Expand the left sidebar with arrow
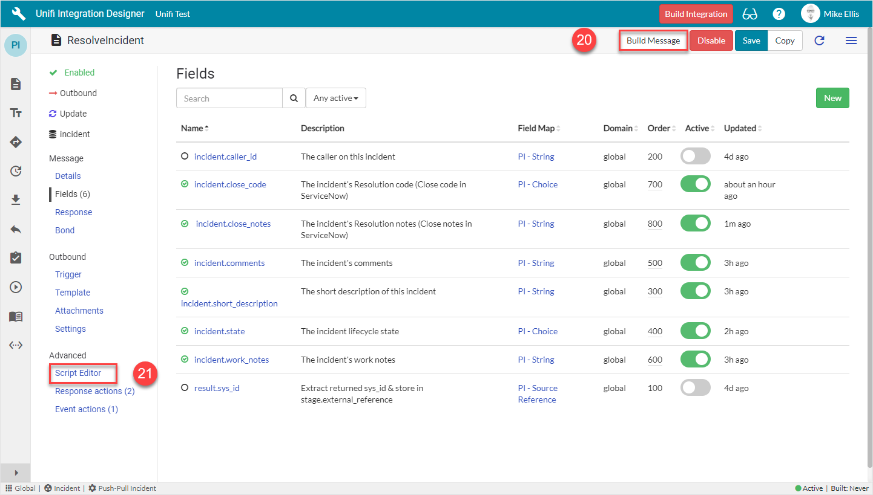This screenshot has height=495, width=873. pos(16,473)
